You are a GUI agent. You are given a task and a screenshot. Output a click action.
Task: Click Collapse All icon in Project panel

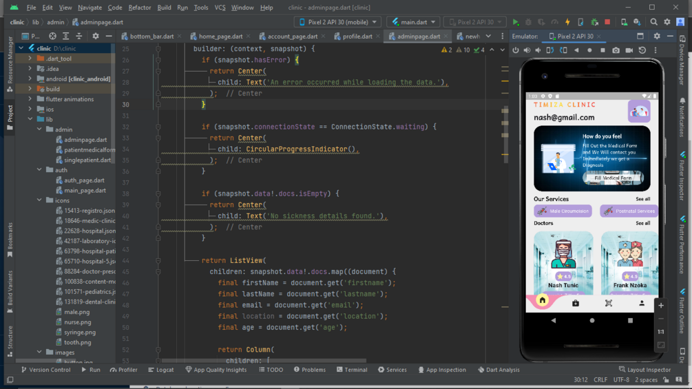(x=79, y=36)
